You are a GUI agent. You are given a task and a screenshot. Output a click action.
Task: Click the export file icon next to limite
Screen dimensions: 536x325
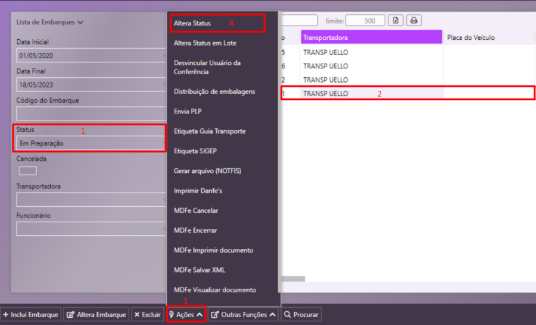coord(395,20)
